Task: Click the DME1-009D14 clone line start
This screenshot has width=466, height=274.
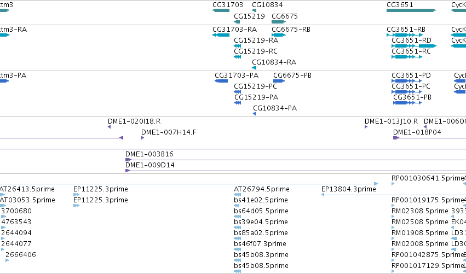Action: (128, 171)
